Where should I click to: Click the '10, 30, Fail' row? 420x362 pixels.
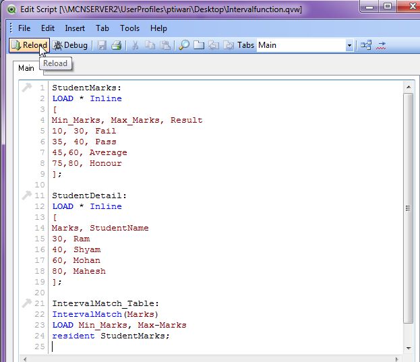84,131
